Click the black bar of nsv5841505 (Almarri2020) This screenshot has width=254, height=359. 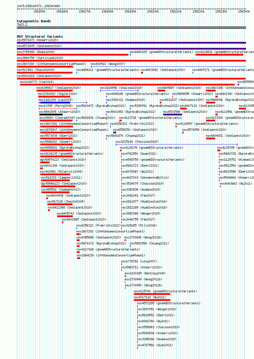pyautogui.click(x=51, y=115)
